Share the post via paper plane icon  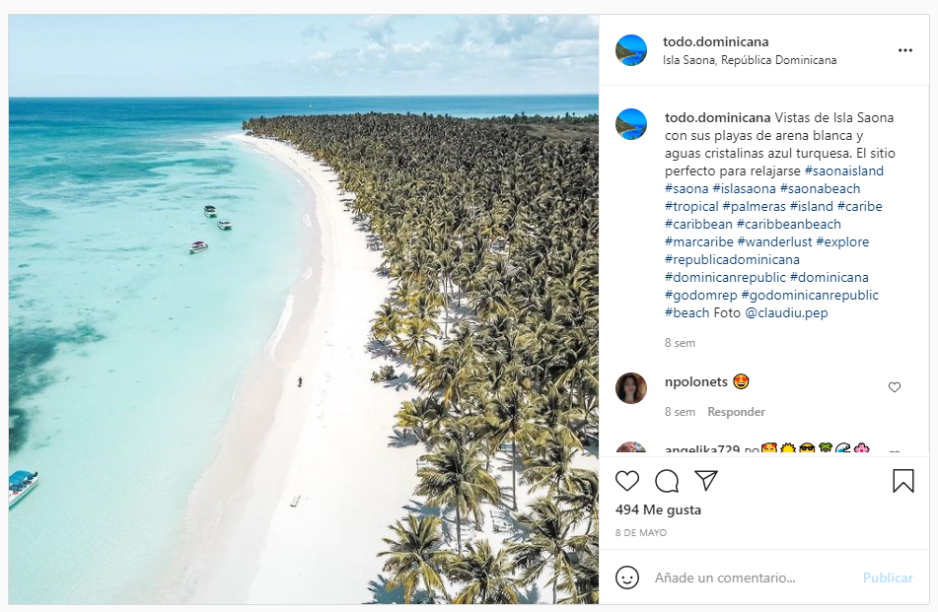[x=705, y=480]
